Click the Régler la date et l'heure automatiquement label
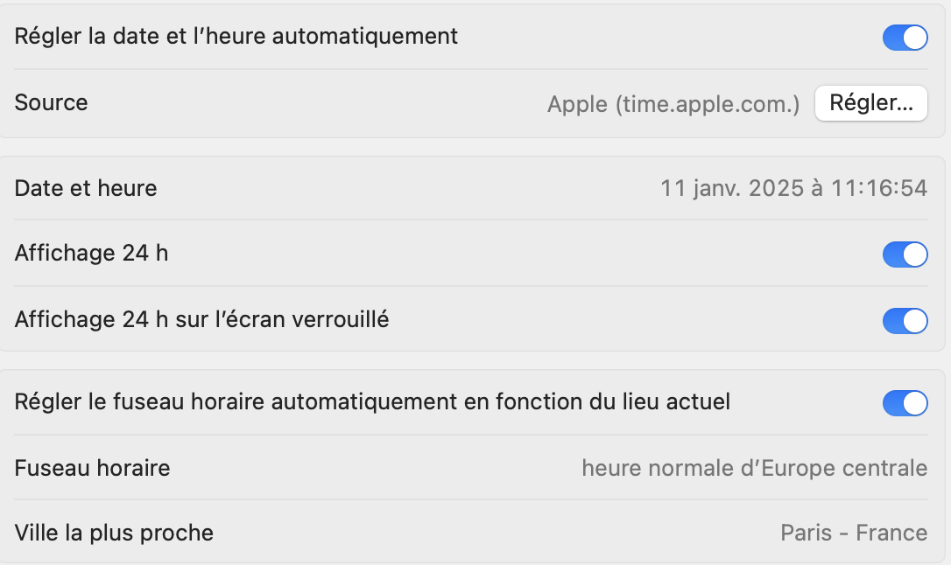The width and height of the screenshot is (951, 565). [x=236, y=37]
